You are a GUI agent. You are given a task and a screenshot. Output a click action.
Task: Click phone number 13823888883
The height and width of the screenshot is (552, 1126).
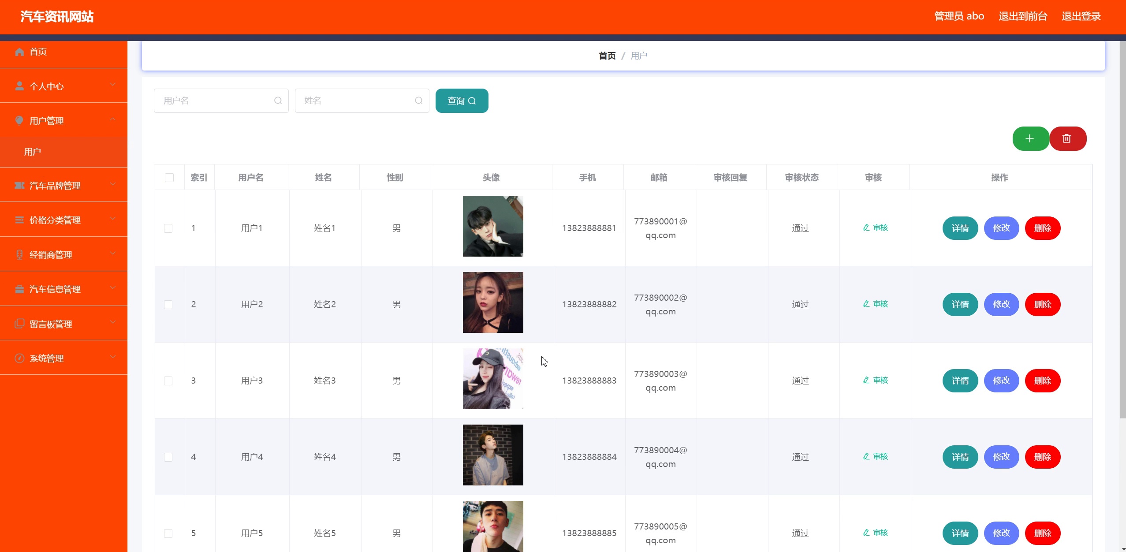point(589,380)
